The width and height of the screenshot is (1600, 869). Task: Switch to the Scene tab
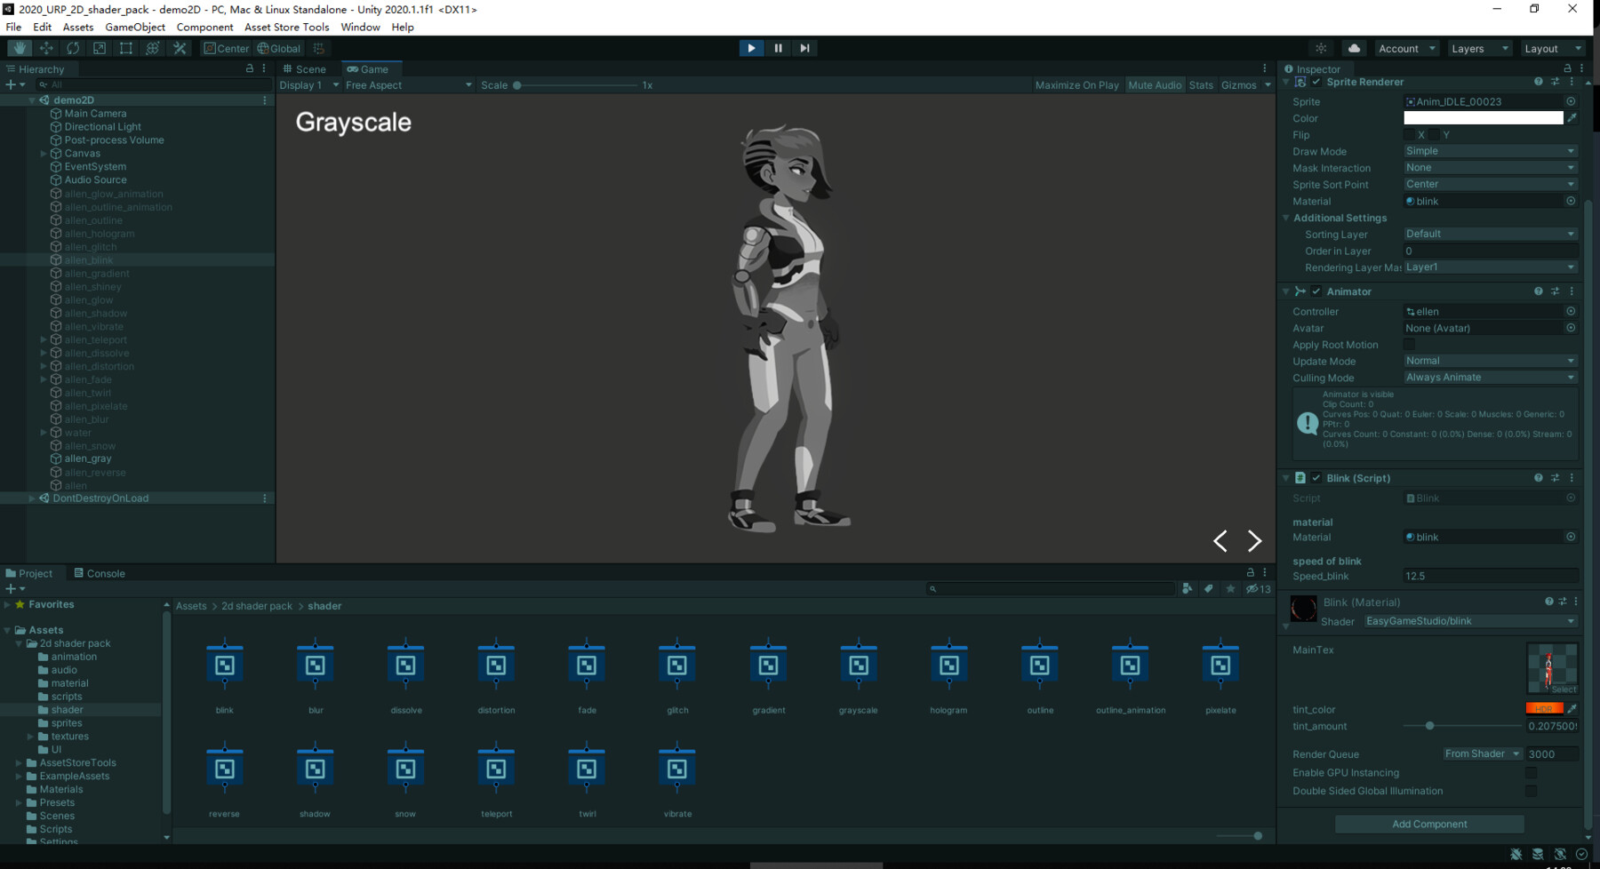click(305, 69)
